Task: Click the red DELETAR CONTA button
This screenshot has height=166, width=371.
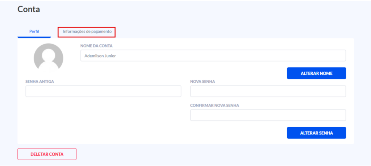Action: pos(47,154)
